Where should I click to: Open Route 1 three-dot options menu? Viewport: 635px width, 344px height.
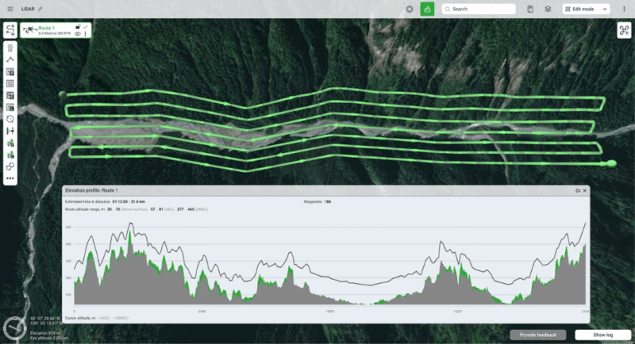[85, 34]
